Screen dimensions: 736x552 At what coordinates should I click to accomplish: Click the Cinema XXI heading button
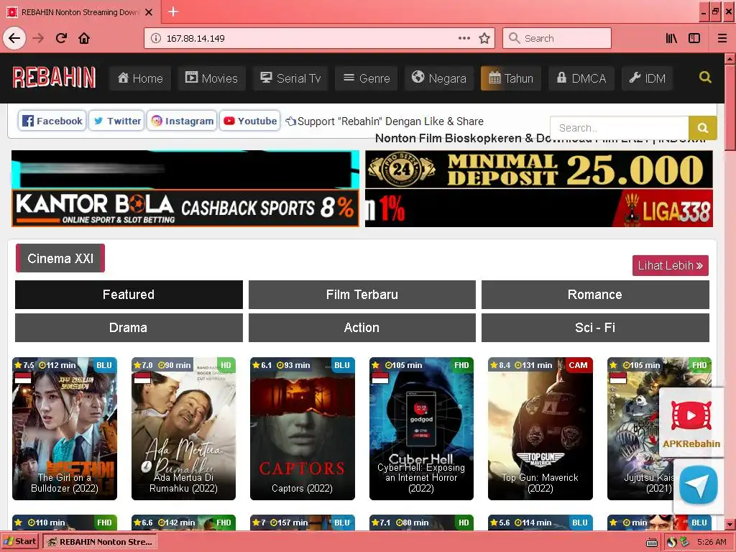click(x=60, y=258)
